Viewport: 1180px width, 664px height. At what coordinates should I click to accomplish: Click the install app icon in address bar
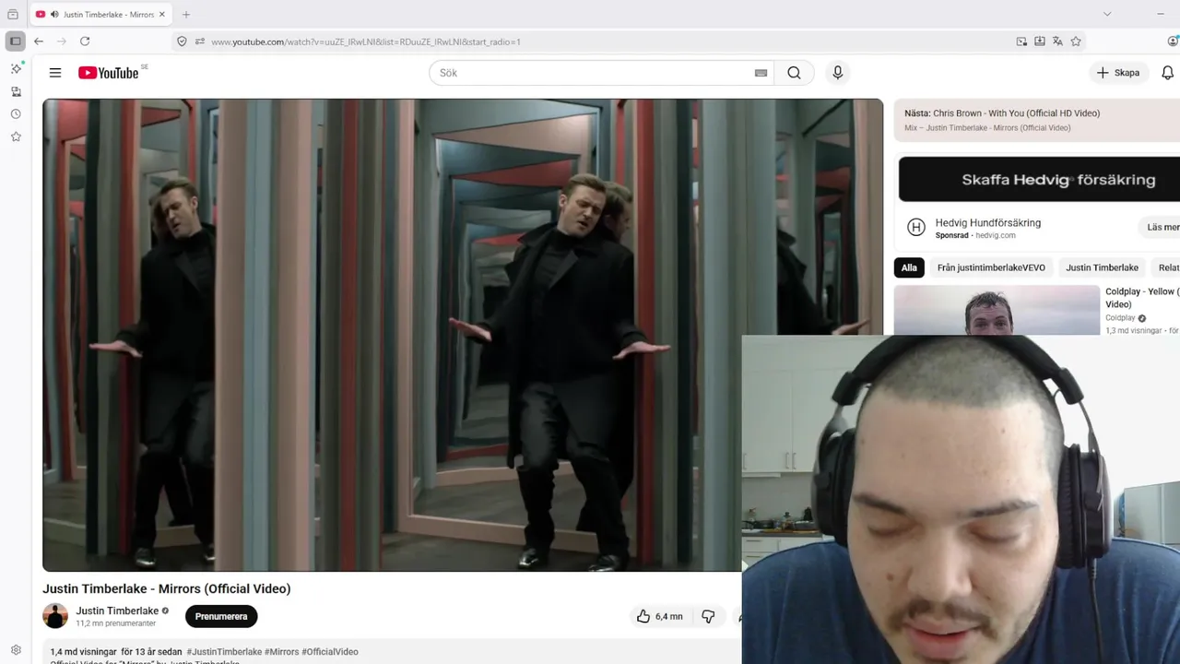[x=1040, y=41]
